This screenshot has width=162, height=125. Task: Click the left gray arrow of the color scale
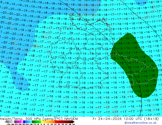(6, 122)
